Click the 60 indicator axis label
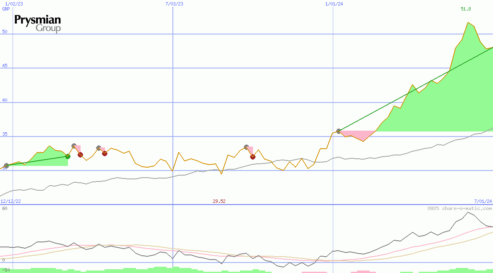Image resolution: width=493 pixels, height=273 pixels. click(5, 208)
